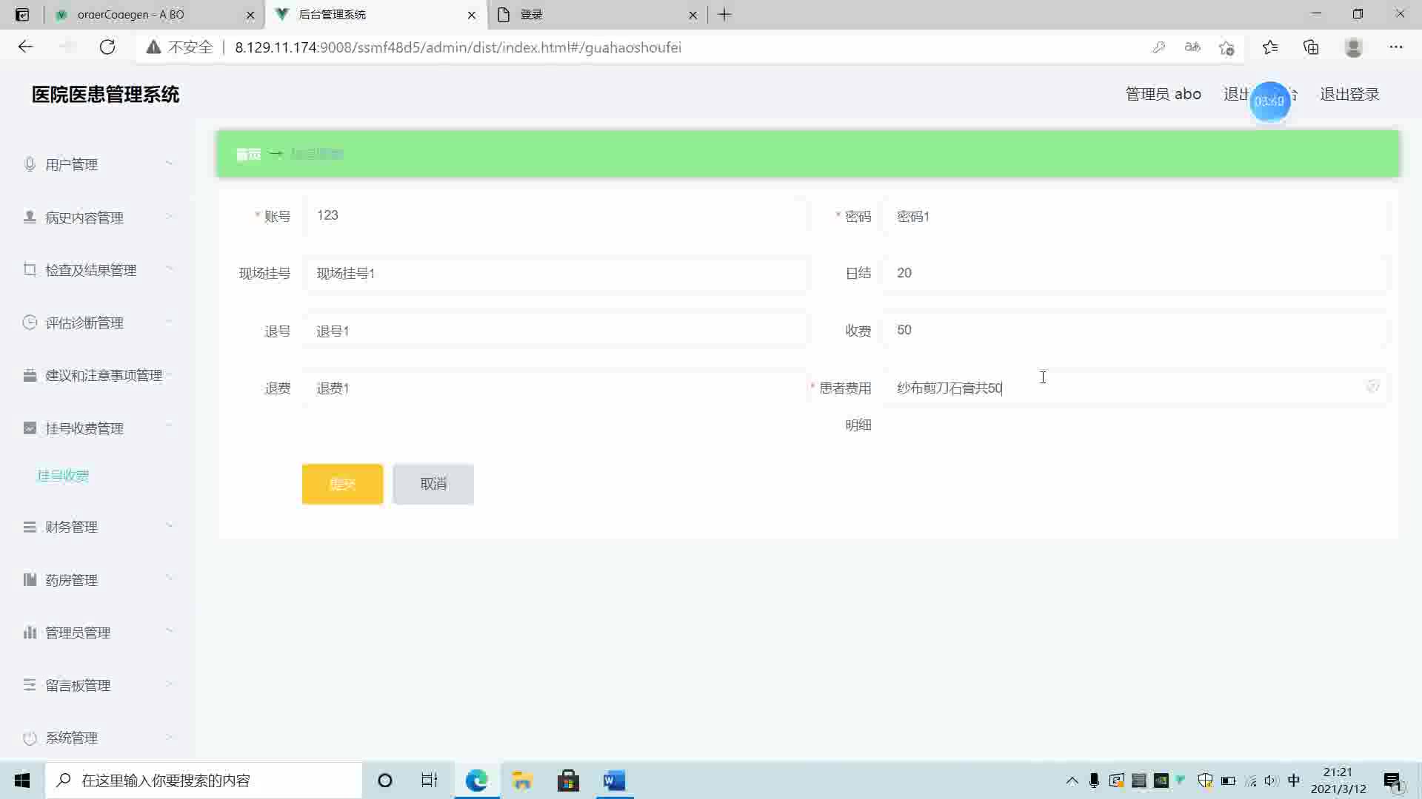Expand the 留言板管理 menu arrow

pos(169,684)
